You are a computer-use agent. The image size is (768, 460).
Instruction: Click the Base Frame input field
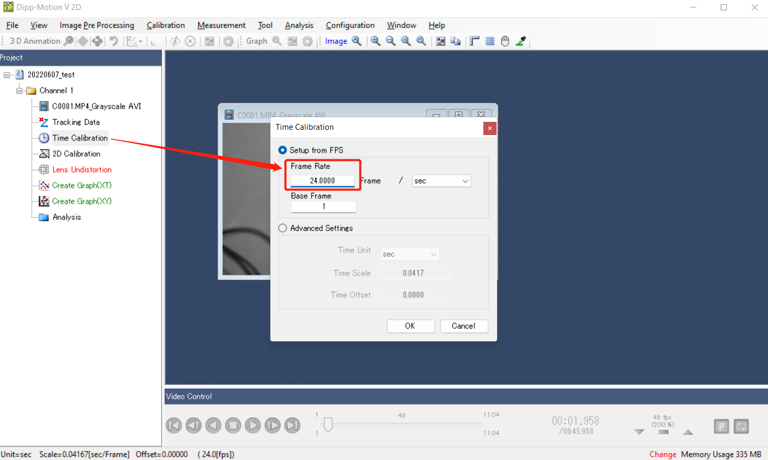pos(323,207)
